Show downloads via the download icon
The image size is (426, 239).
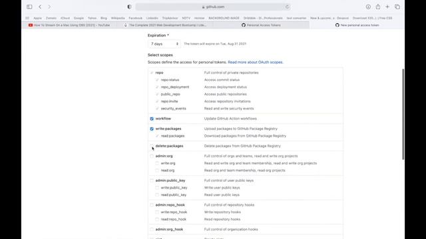[x=368, y=7]
